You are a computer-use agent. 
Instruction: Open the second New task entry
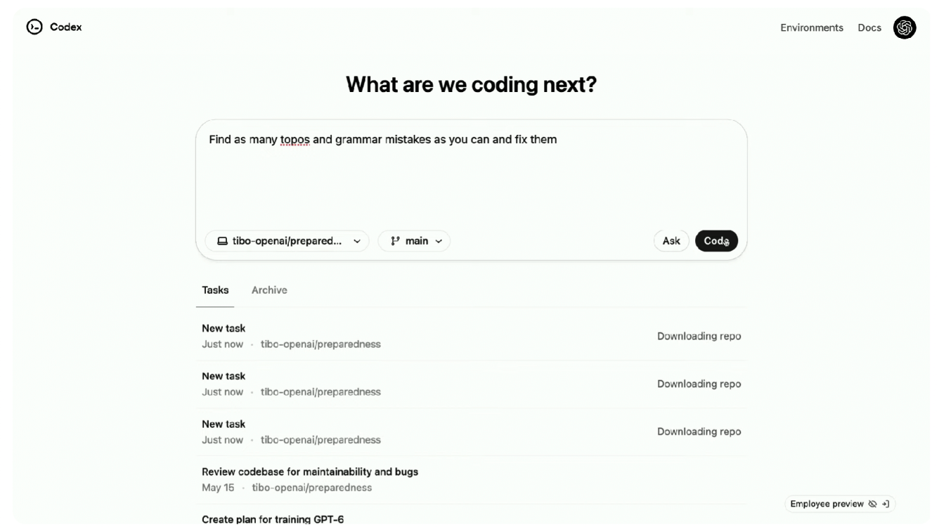pos(224,376)
